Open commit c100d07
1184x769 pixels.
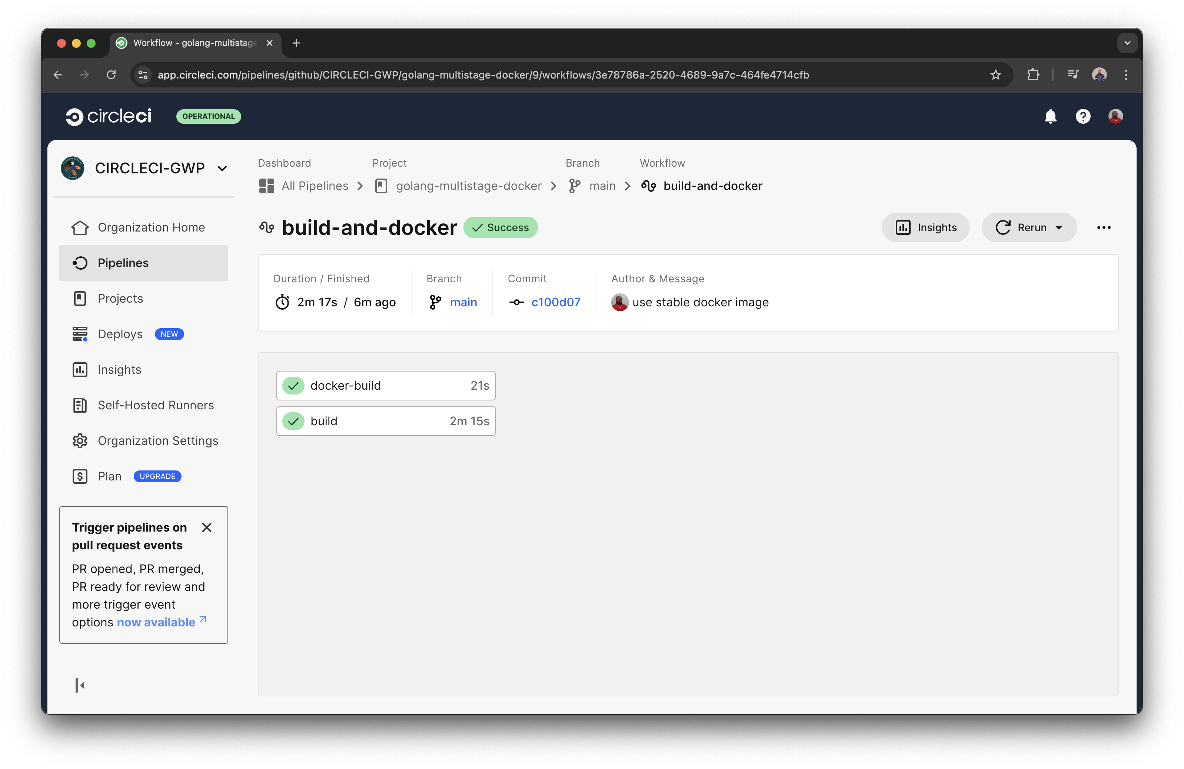[x=556, y=302]
